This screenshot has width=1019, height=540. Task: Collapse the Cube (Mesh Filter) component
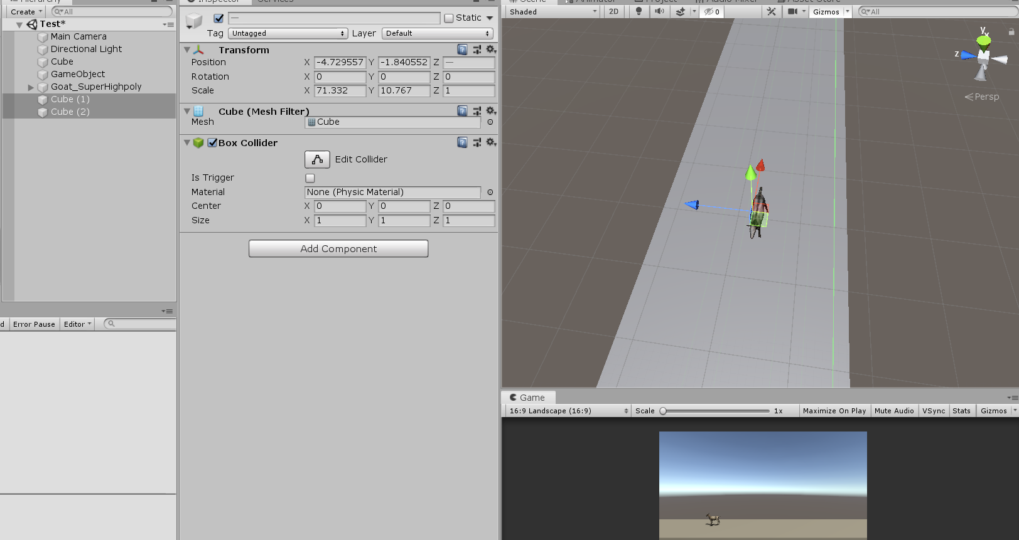click(x=186, y=111)
